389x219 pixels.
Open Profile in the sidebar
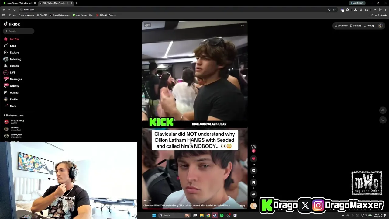click(x=11, y=99)
